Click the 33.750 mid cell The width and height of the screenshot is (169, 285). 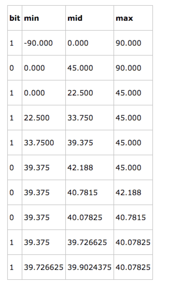pyautogui.click(x=80, y=118)
